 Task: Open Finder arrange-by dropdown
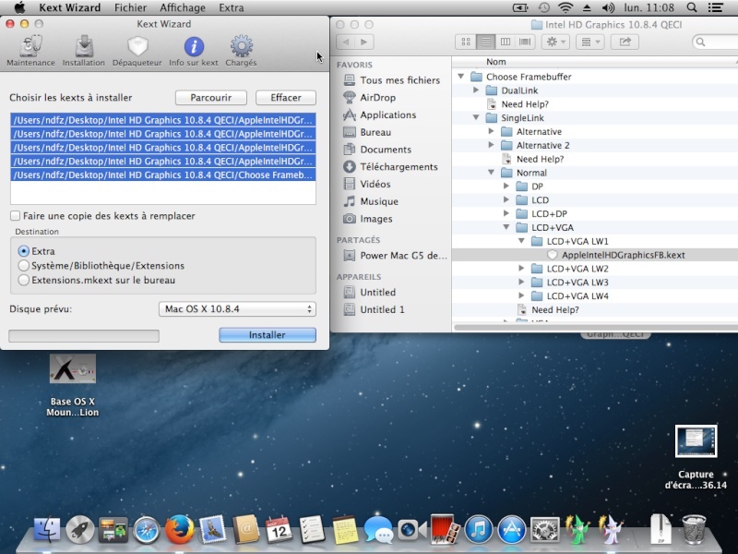[590, 42]
